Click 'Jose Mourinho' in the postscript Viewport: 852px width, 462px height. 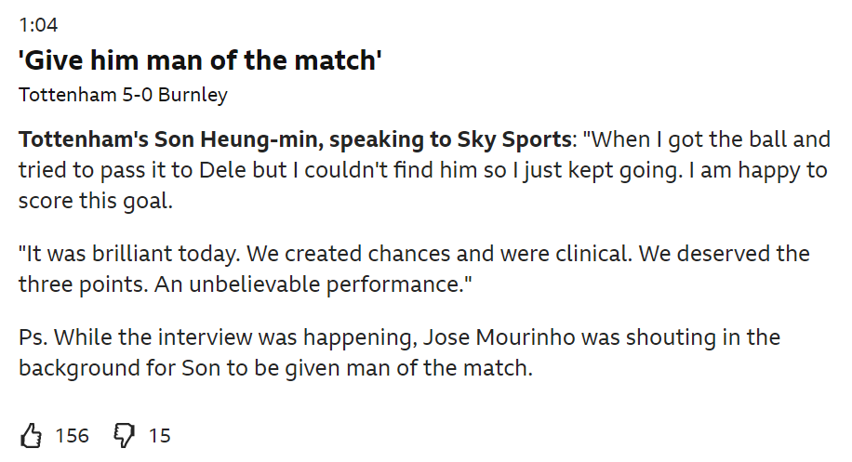coord(499,337)
